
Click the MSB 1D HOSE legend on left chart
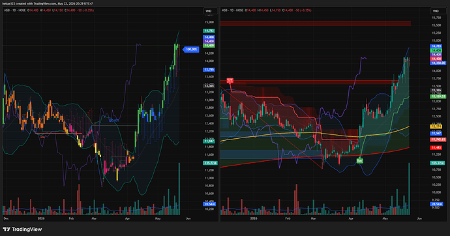[x=15, y=10]
